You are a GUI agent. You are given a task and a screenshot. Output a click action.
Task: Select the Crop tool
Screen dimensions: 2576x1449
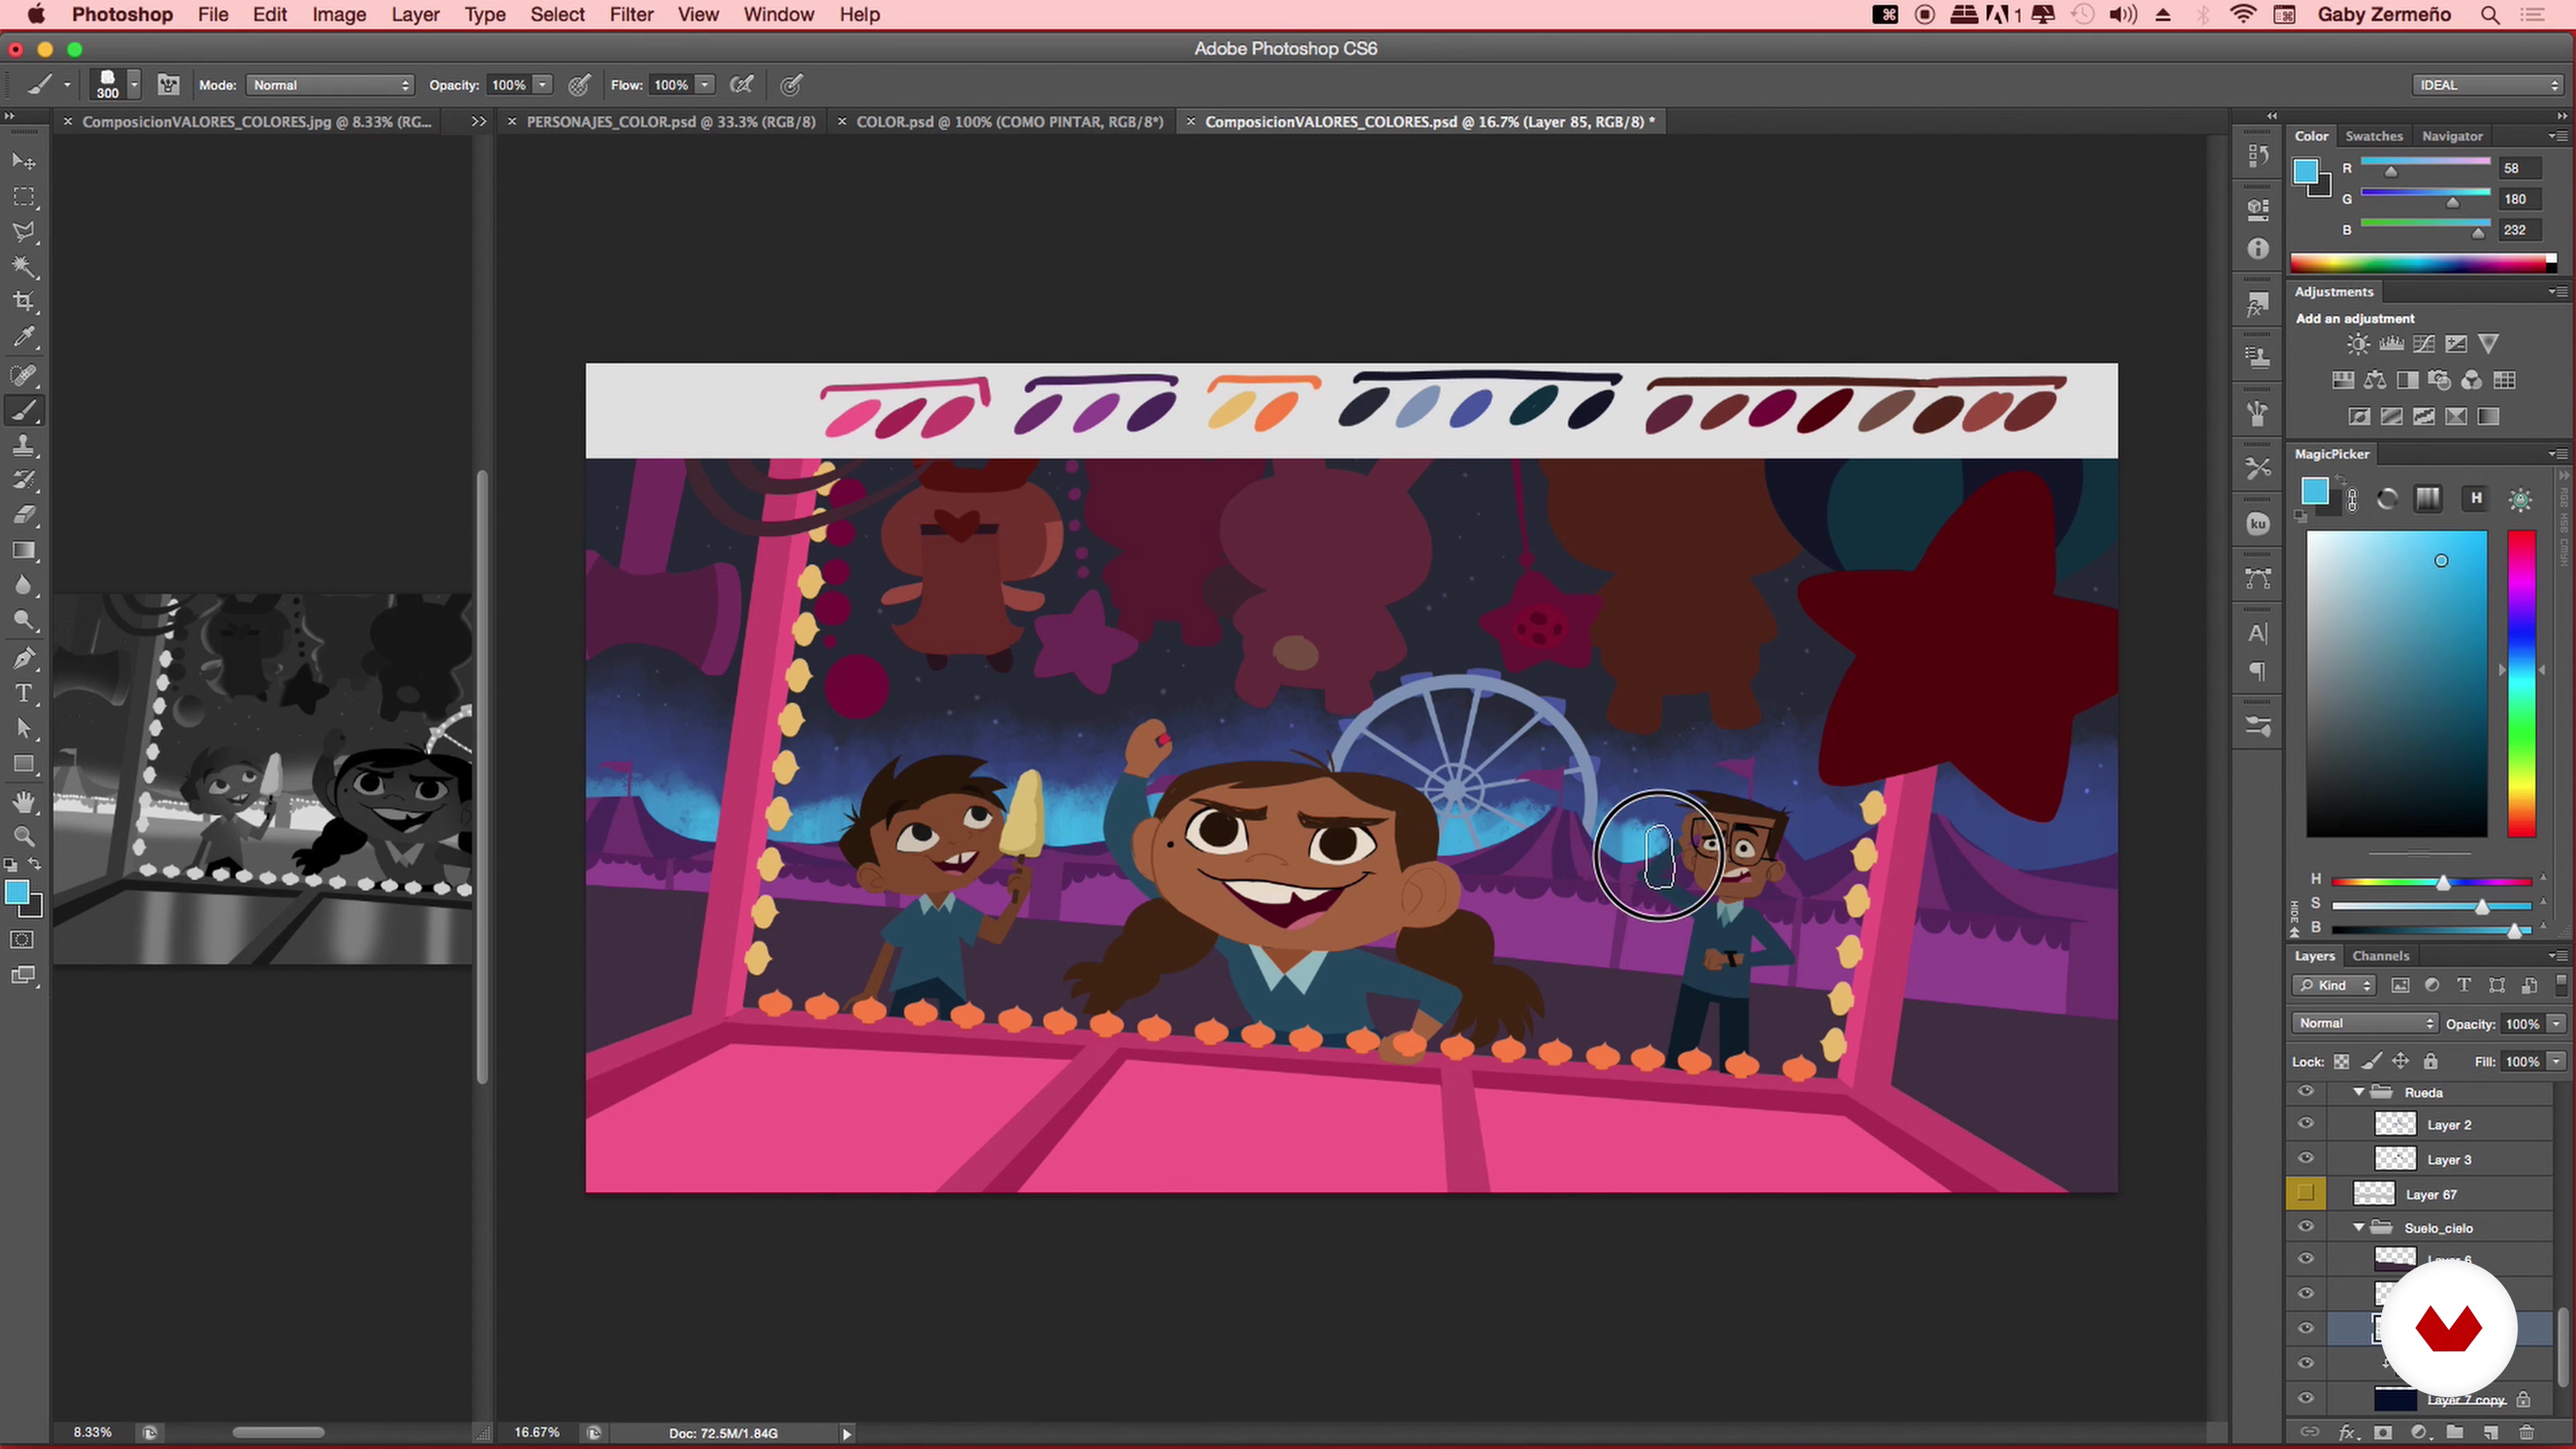24,302
